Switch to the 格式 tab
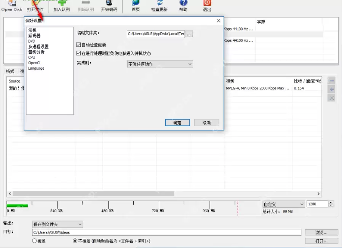 point(10,71)
